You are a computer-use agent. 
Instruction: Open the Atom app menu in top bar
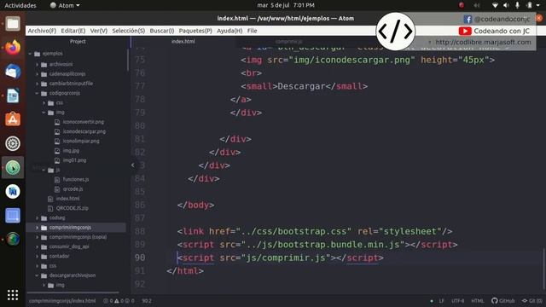[x=65, y=5]
